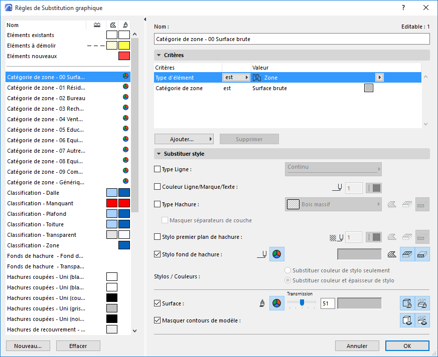The image size is (438, 357).
Task: Click surface column header icon
Action: click(125, 25)
